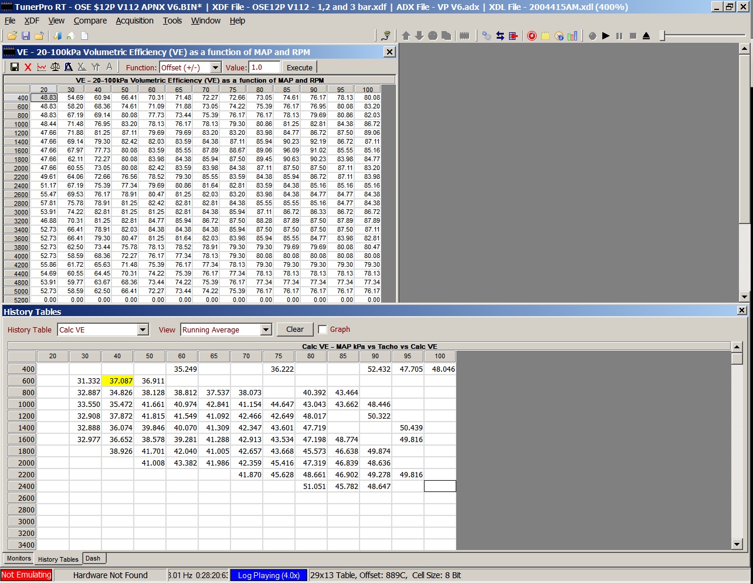Select the History Tables tab
The height and width of the screenshot is (584, 753).
coord(58,559)
